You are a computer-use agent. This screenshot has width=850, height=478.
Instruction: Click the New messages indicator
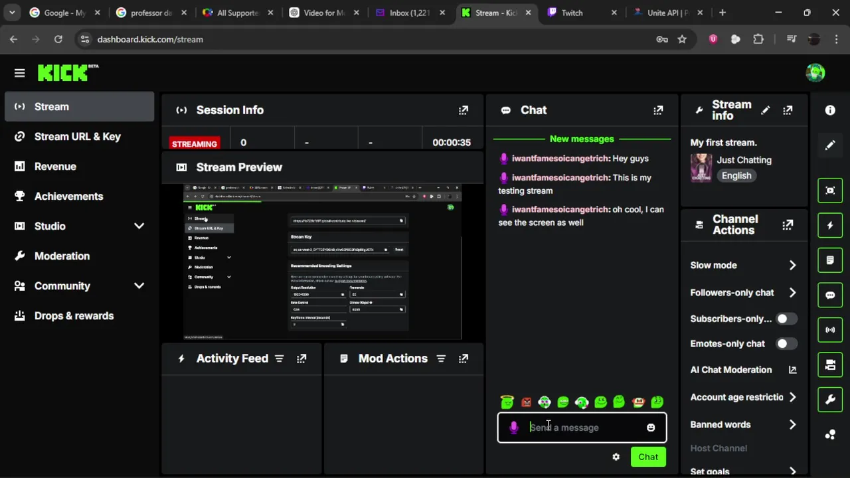click(582, 139)
